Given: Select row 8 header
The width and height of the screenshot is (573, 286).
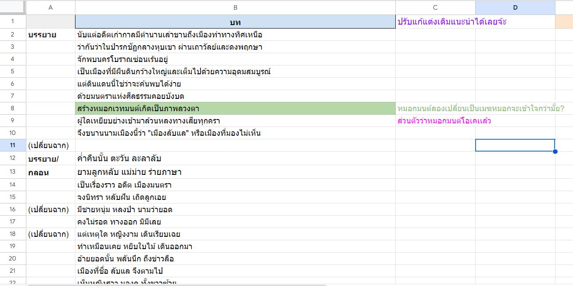Looking at the screenshot, I should [x=13, y=108].
